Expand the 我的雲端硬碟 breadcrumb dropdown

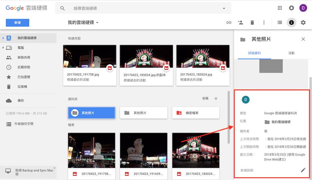click(x=97, y=22)
